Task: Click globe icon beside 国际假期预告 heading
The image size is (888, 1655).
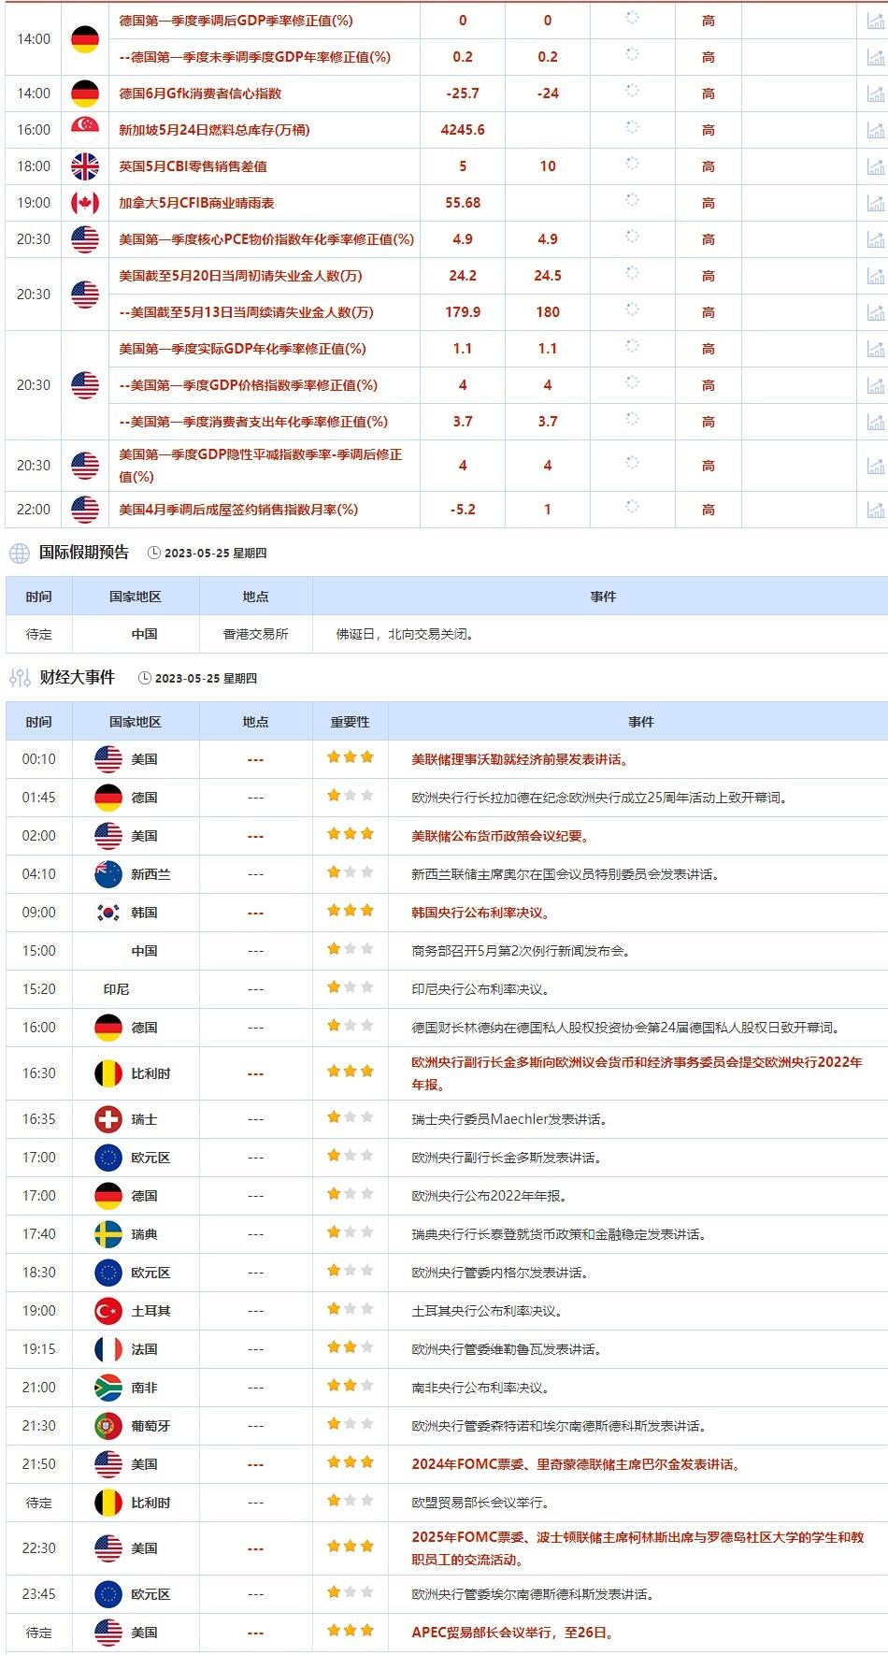Action: coord(19,554)
